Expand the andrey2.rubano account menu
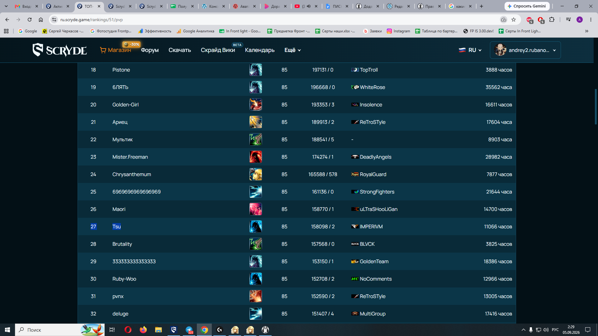The image size is (598, 336). [x=525, y=50]
